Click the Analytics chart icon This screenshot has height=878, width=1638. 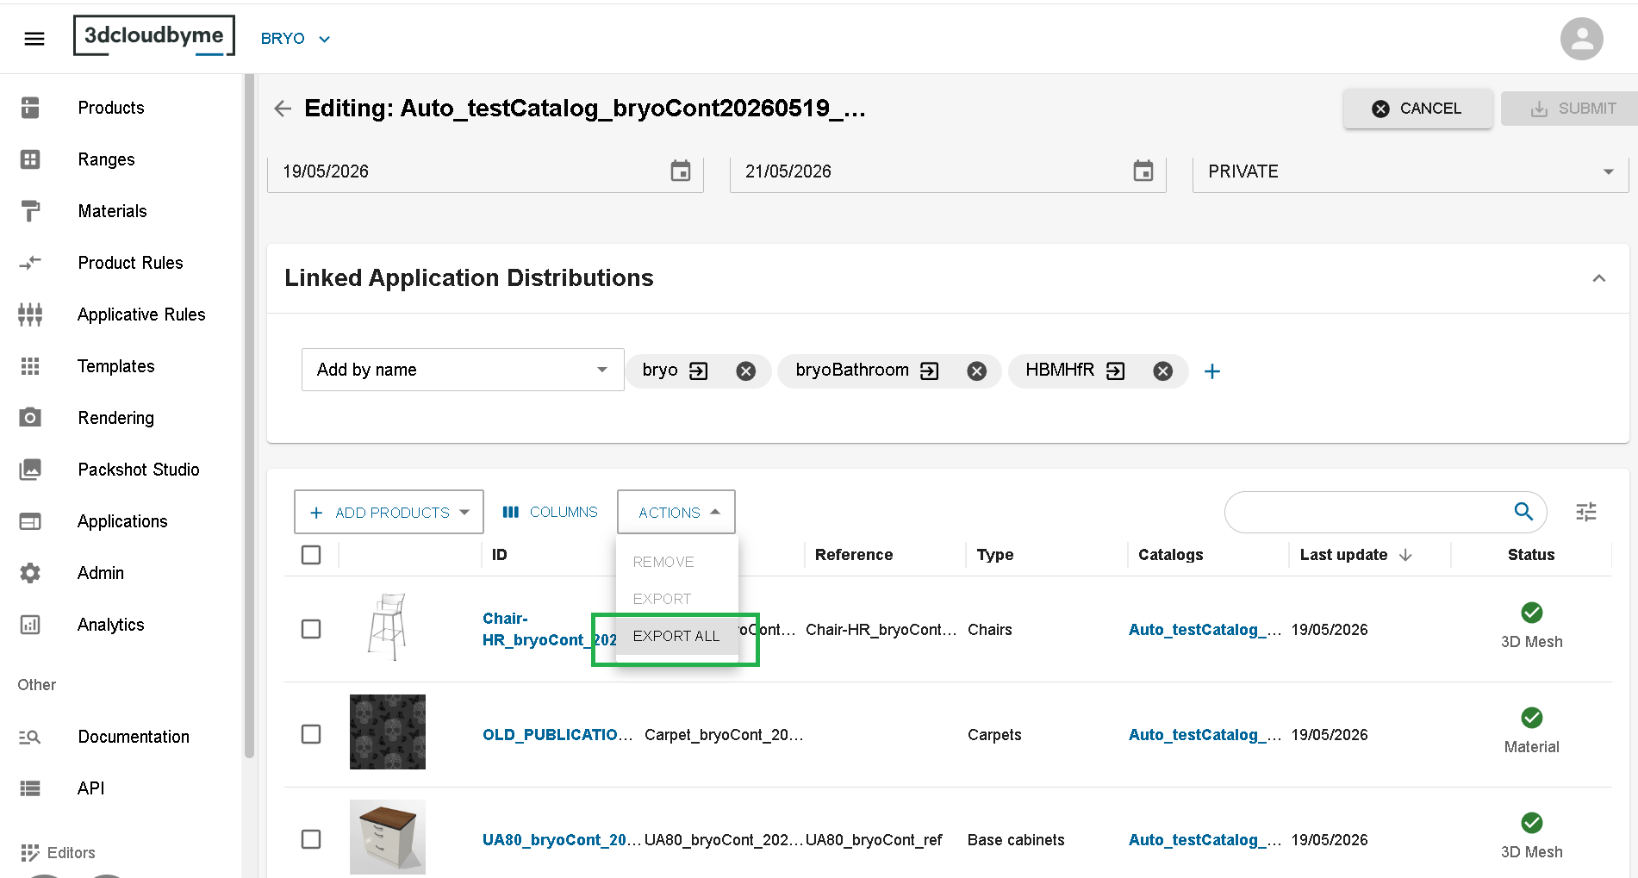(x=30, y=625)
